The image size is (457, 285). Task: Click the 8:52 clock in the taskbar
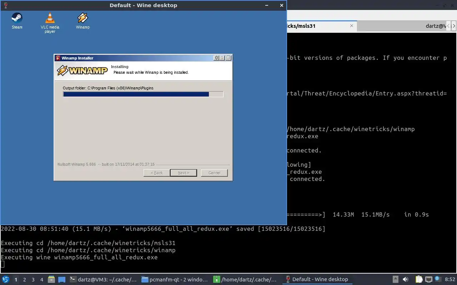[x=450, y=279]
